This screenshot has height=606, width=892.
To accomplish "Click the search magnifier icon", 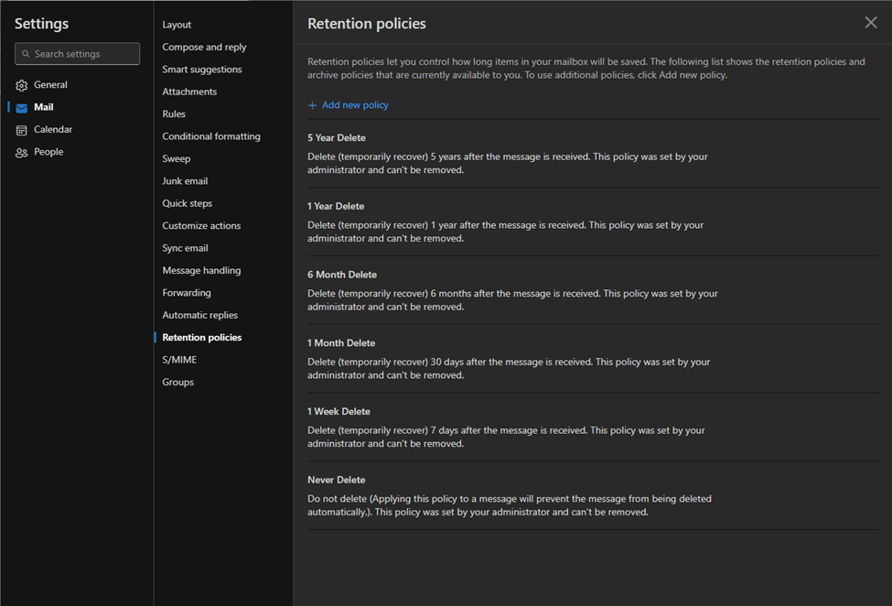I will (26, 54).
